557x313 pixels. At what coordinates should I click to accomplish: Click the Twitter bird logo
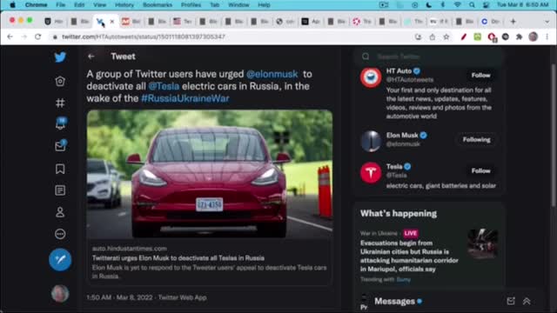[x=60, y=57]
